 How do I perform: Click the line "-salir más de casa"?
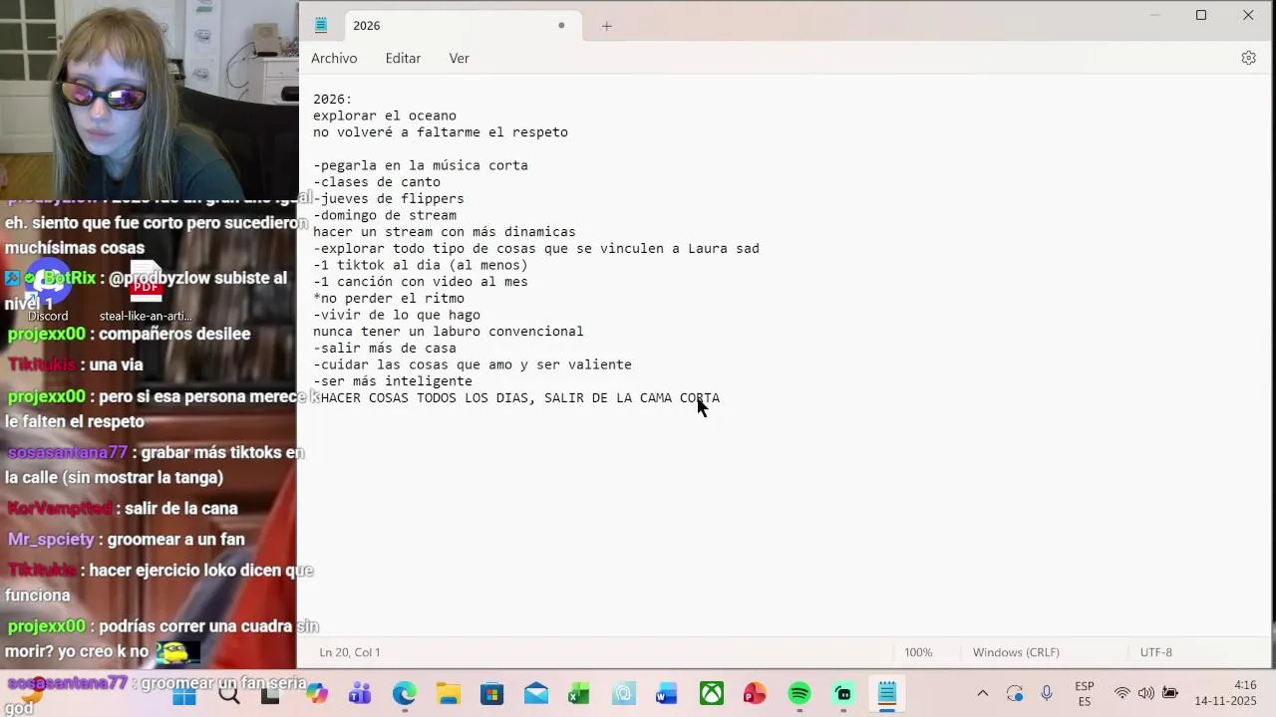click(385, 349)
